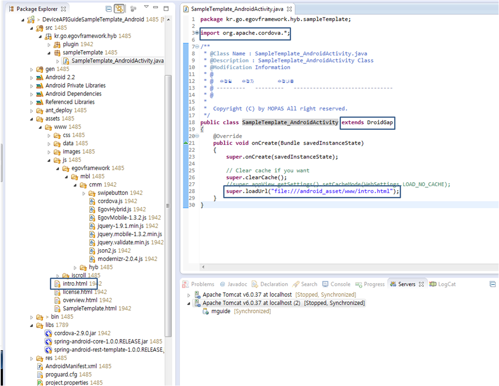
Task: Open Package Explorer view menu triangle
Action: point(146,7)
